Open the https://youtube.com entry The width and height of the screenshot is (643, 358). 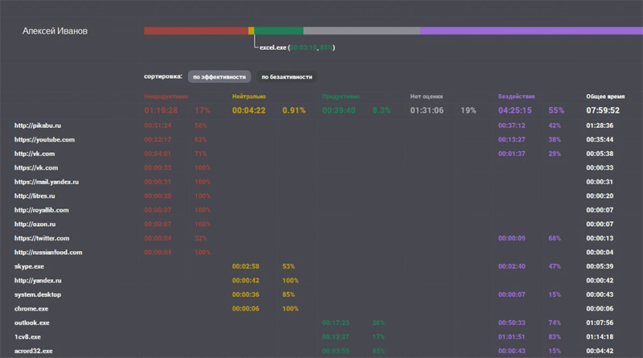coord(321,140)
